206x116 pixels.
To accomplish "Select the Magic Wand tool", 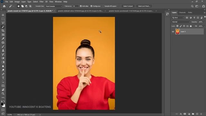I will 3,27.
